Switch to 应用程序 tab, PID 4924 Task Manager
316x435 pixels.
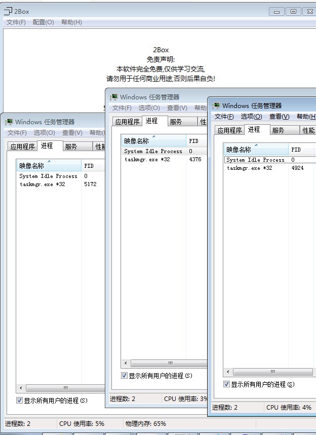click(x=229, y=130)
